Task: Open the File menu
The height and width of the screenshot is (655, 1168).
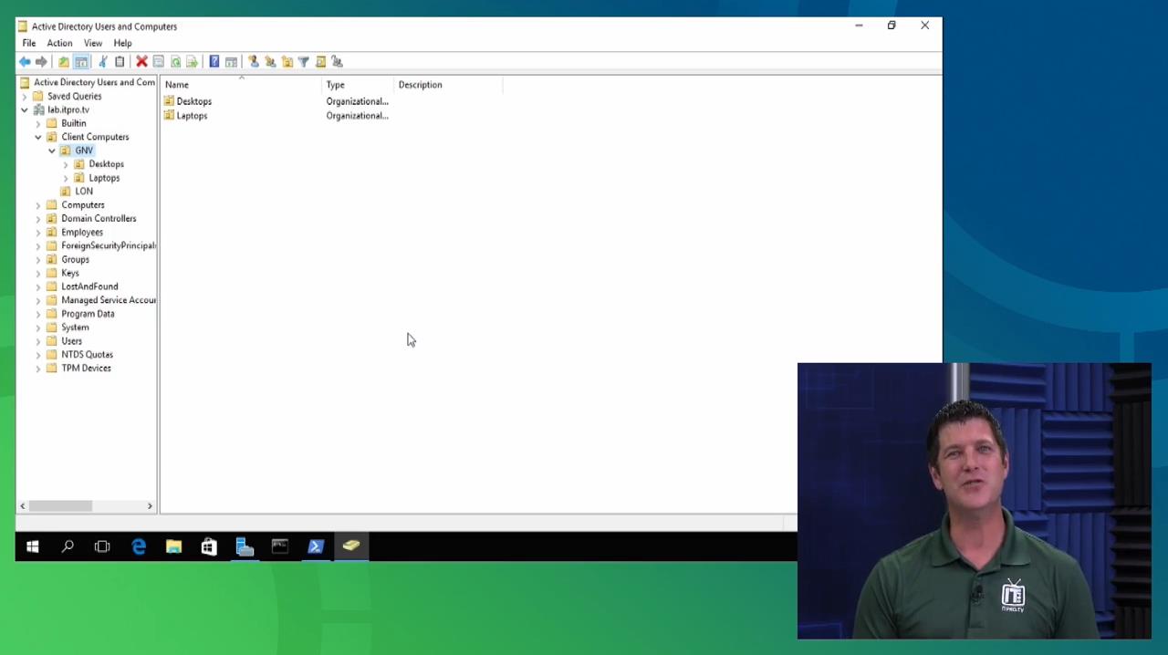Action: [29, 43]
